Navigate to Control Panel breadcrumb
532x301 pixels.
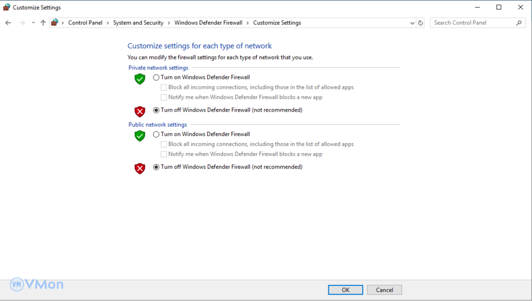(85, 23)
